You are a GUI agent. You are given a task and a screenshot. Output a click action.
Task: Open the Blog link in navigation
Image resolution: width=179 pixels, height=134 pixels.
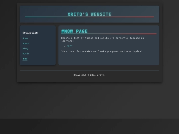point(25,49)
